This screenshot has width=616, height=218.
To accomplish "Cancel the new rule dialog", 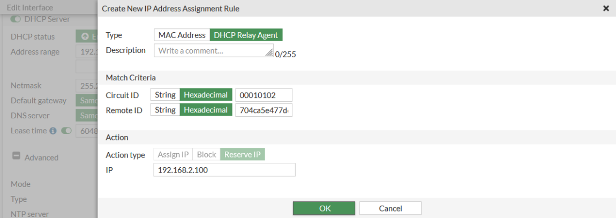I will coord(390,208).
